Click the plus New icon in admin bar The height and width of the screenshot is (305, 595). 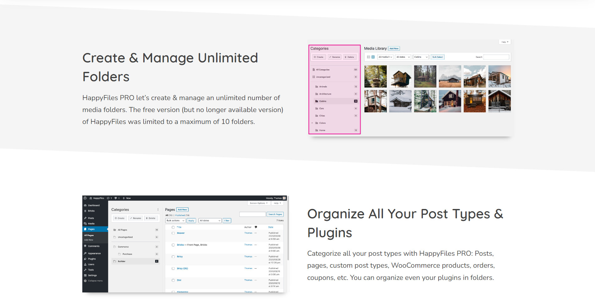124,198
